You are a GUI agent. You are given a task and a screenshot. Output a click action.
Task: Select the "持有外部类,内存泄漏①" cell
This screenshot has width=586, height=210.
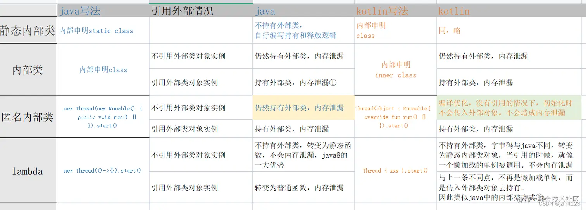click(303, 82)
